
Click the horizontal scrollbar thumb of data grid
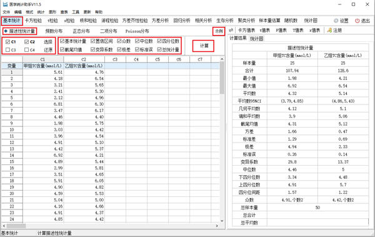[x=16, y=226]
